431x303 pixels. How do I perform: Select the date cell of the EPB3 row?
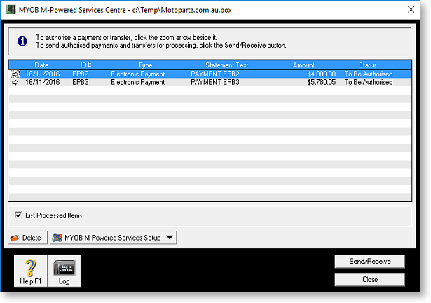(42, 82)
